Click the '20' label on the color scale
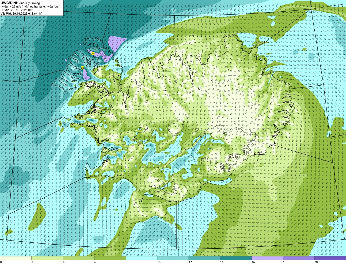This screenshot has height=264, width=346. click(316, 262)
